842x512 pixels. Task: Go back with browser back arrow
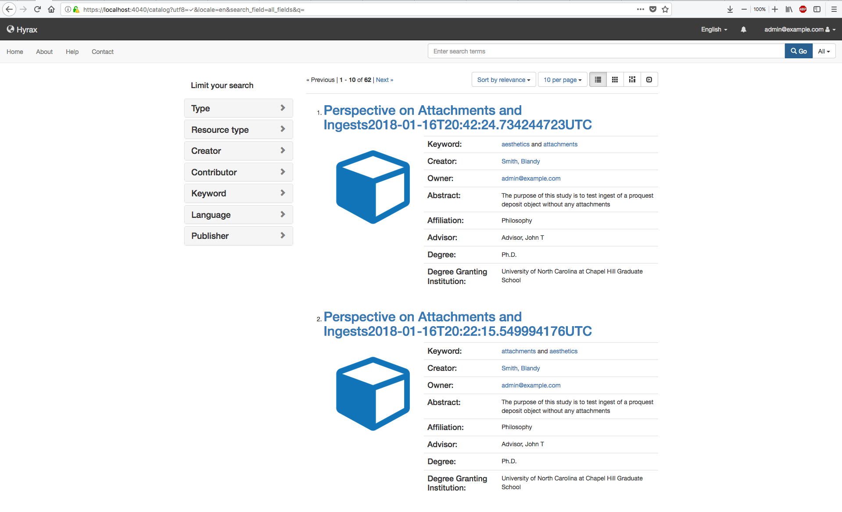tap(9, 9)
